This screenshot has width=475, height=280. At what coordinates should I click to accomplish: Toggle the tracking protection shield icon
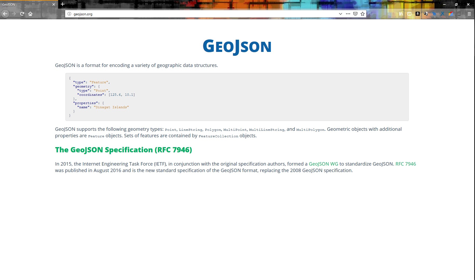(x=355, y=14)
